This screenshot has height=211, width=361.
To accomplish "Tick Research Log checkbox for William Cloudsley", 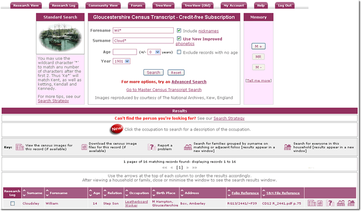I will 12,203.
